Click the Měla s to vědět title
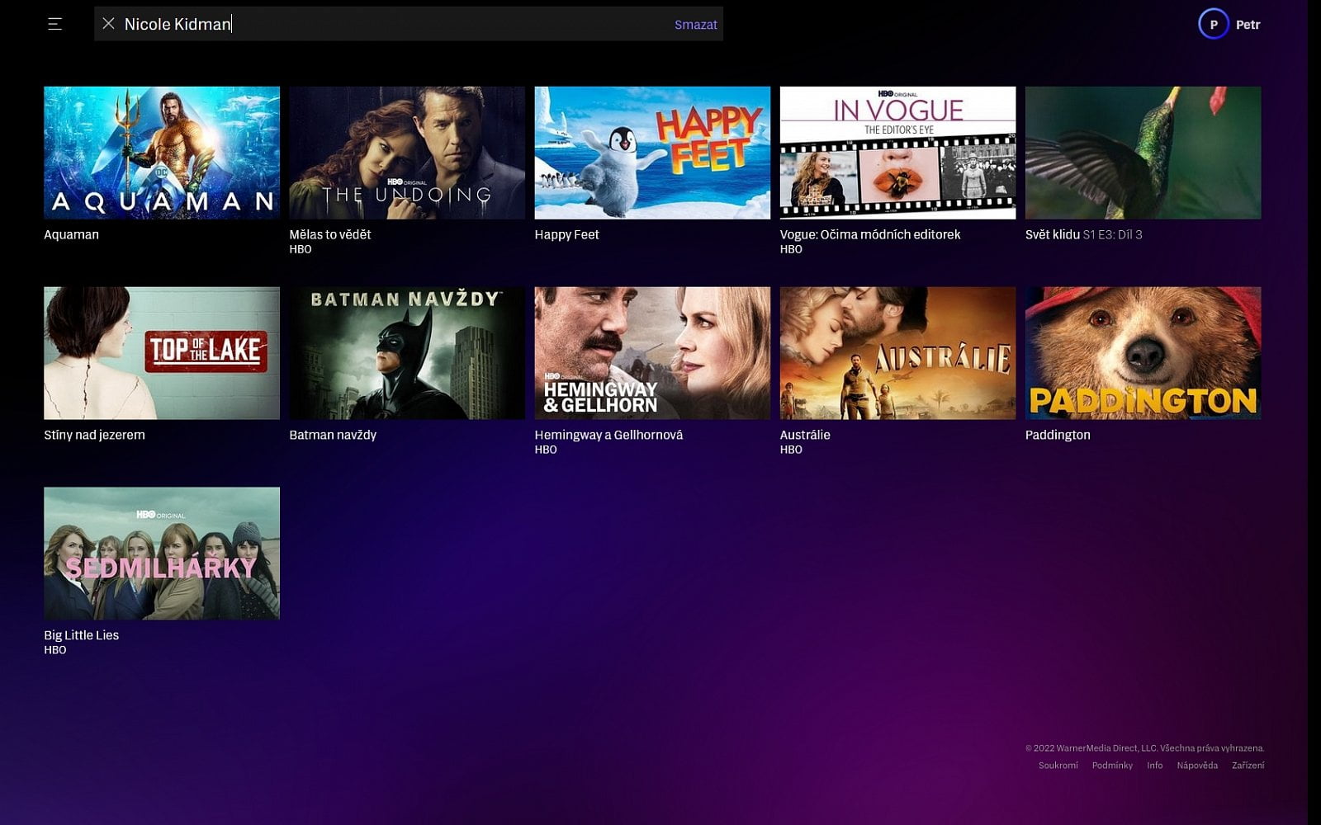The width and height of the screenshot is (1321, 825). click(330, 234)
